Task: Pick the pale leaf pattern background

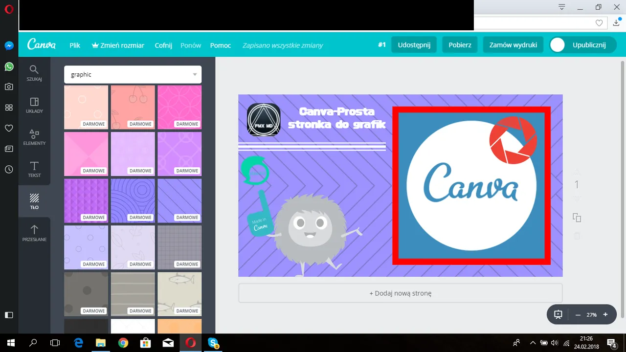Action: point(133,247)
